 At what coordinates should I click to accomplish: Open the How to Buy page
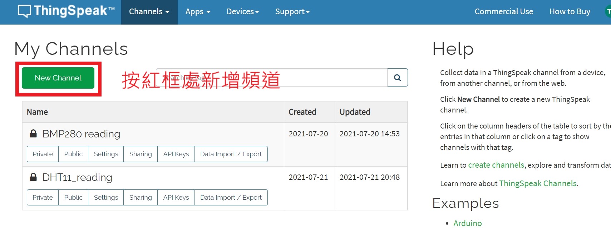[x=570, y=12]
